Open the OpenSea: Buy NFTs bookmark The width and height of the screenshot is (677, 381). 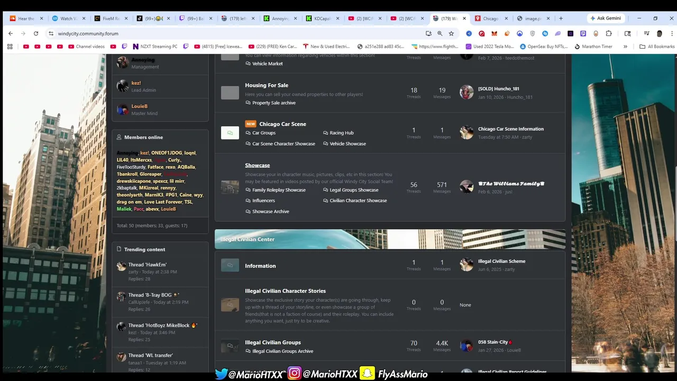point(543,47)
